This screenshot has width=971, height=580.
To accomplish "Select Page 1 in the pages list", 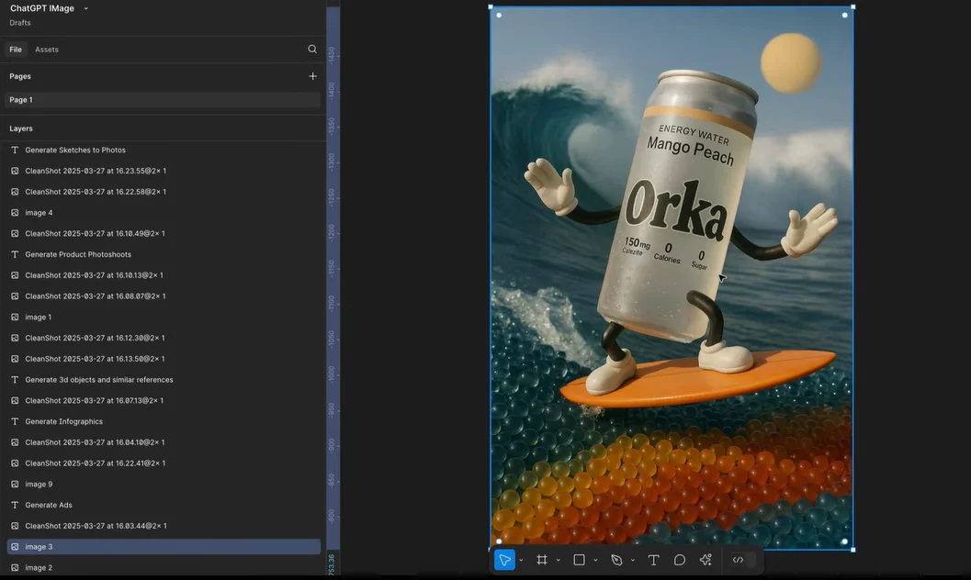I will tap(163, 99).
